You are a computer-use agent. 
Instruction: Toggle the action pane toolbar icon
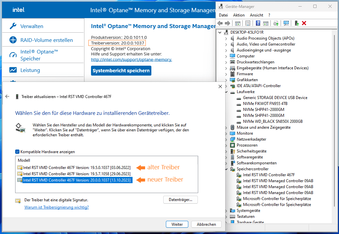click(x=266, y=23)
